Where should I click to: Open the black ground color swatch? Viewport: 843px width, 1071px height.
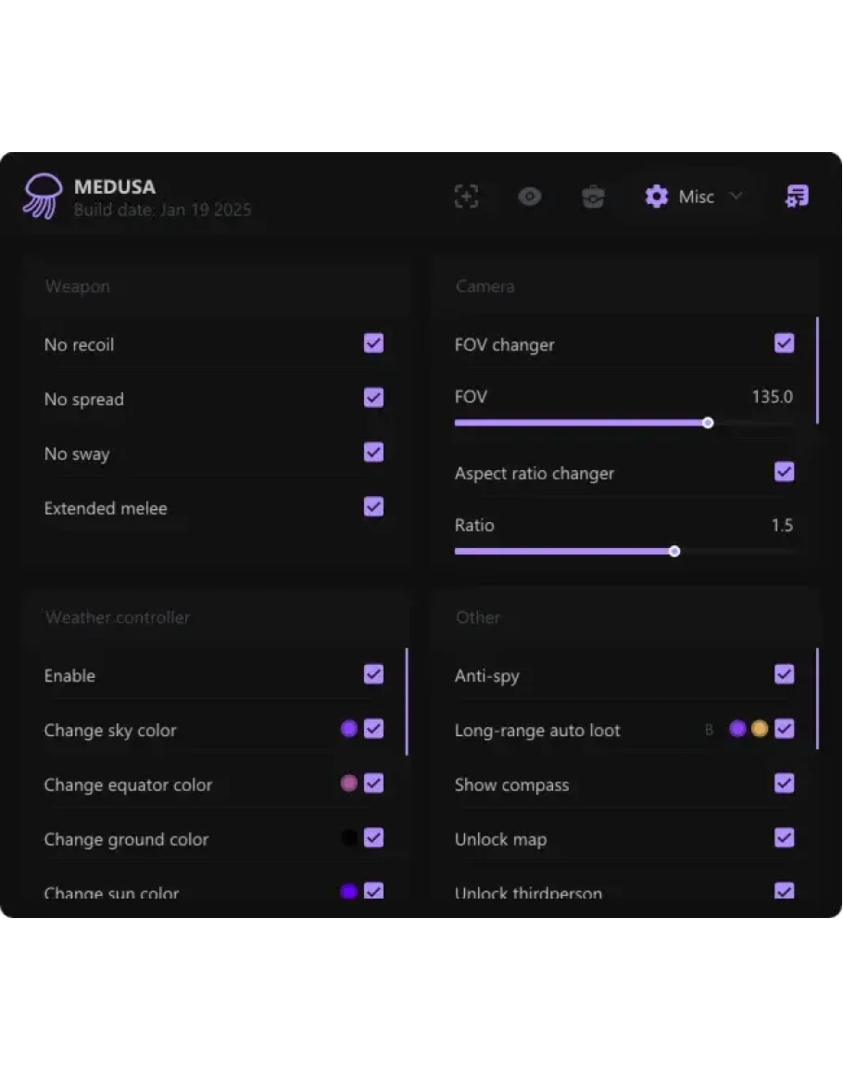click(349, 838)
